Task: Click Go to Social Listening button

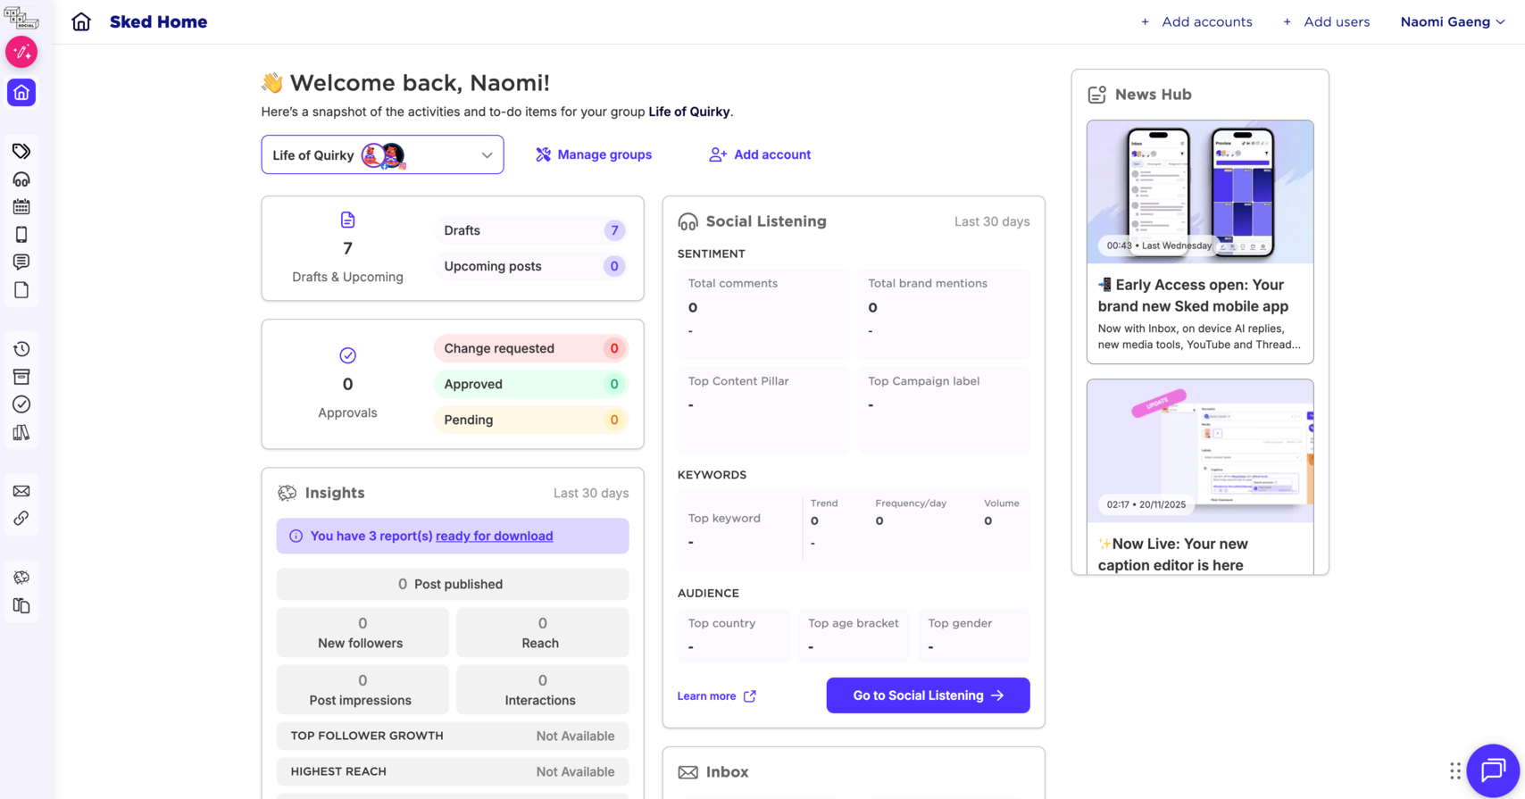Action: 928,695
